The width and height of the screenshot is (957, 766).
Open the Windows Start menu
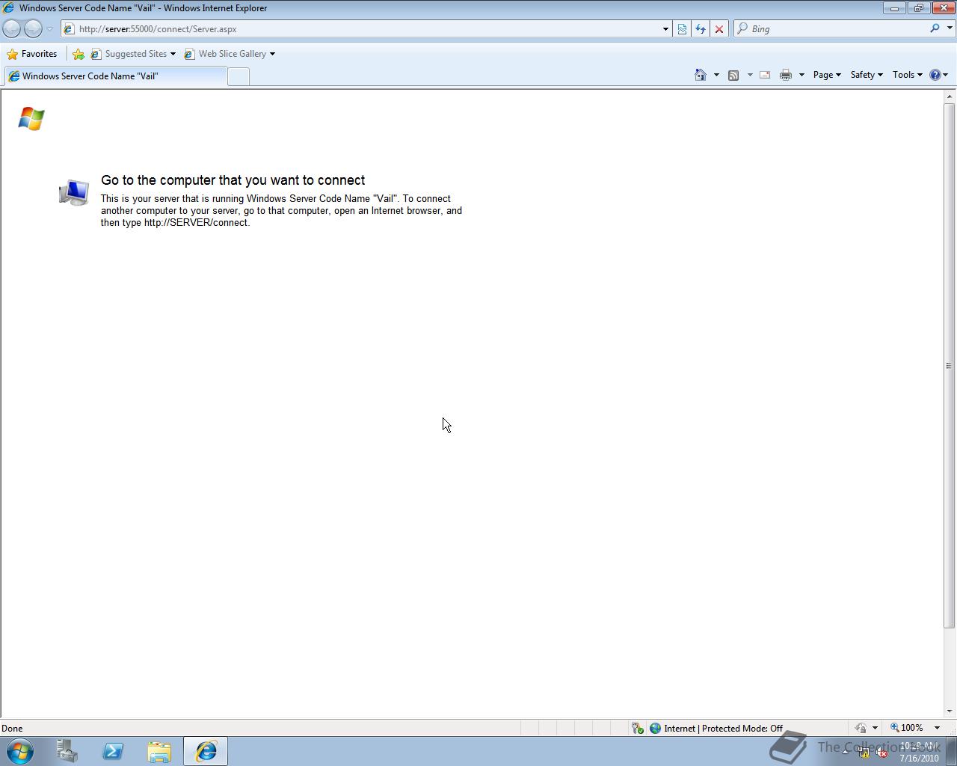click(x=20, y=751)
